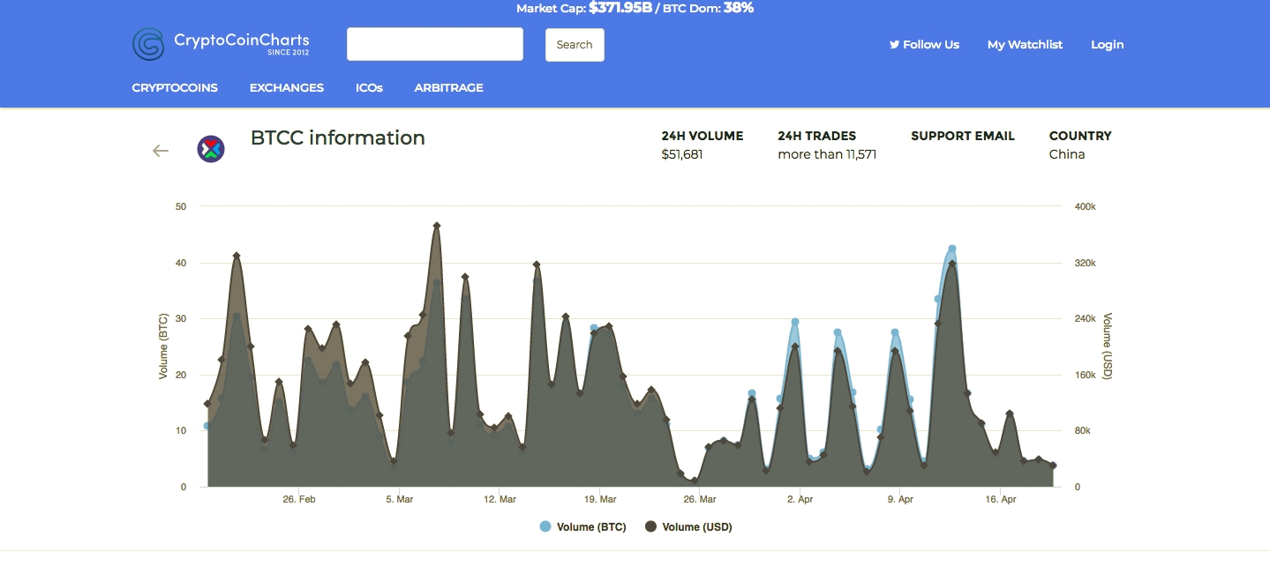Click the highest BTC volume point in April
Screen dimensions: 1270x581
[x=952, y=249]
